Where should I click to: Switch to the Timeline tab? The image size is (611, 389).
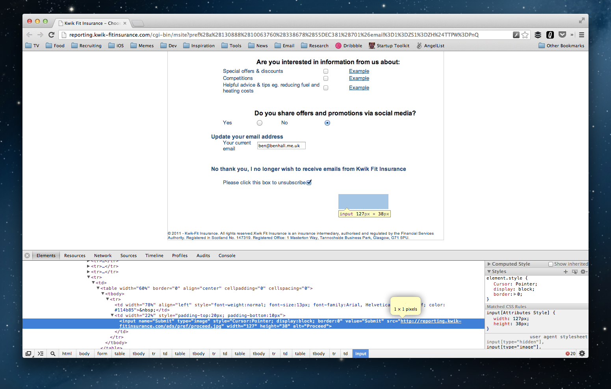tap(154, 256)
